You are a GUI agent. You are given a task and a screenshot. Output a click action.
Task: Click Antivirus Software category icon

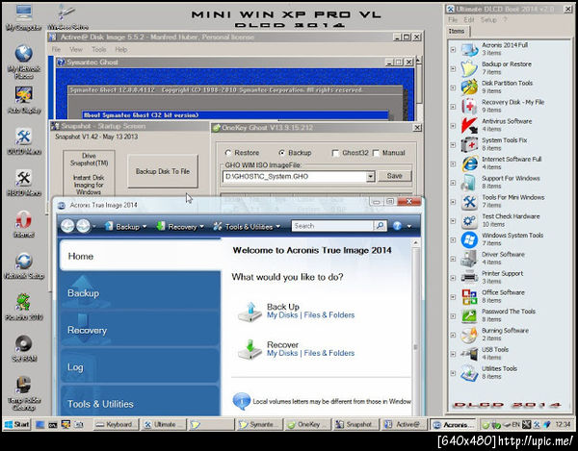469,125
